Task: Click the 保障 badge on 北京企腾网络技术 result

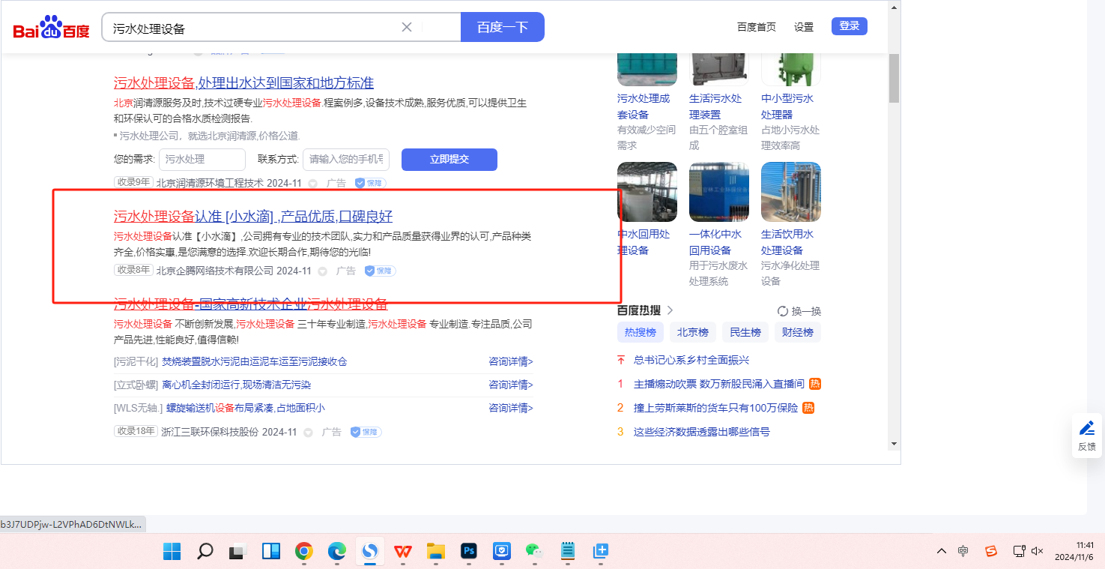Action: (x=380, y=271)
